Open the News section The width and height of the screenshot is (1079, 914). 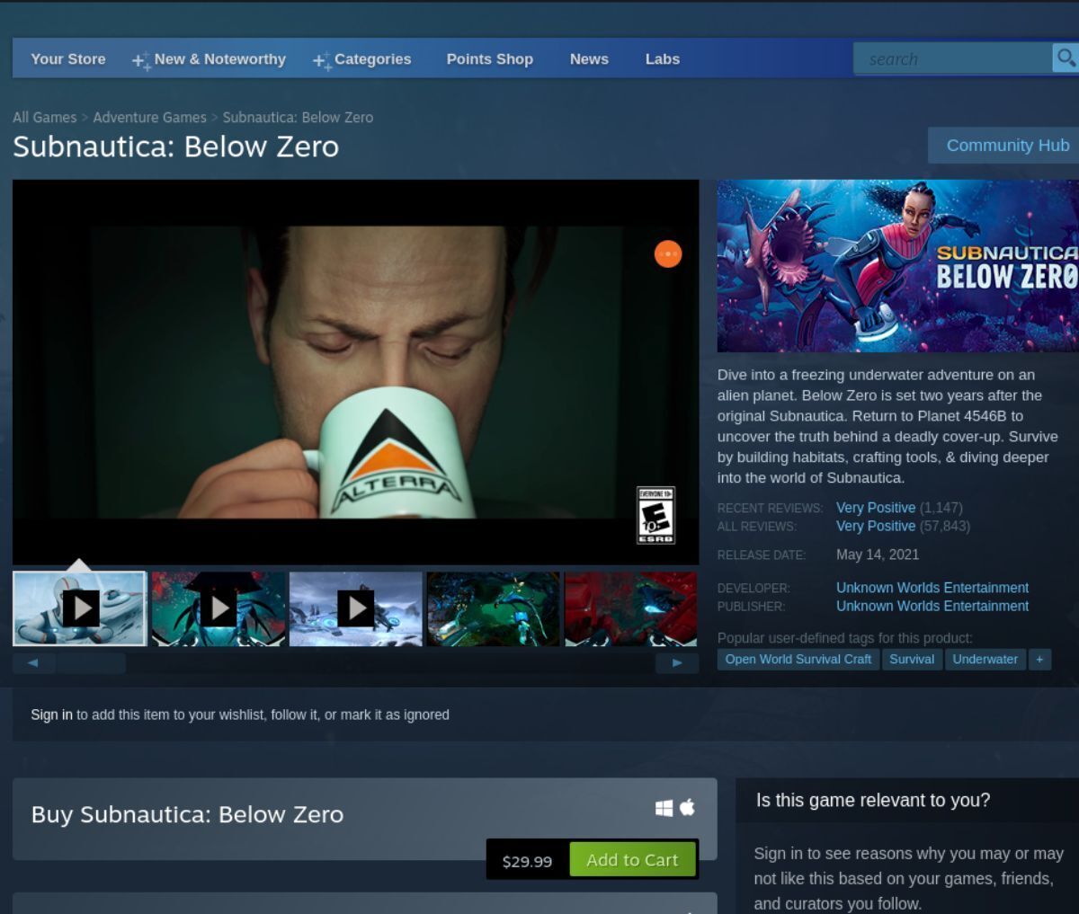(x=589, y=59)
